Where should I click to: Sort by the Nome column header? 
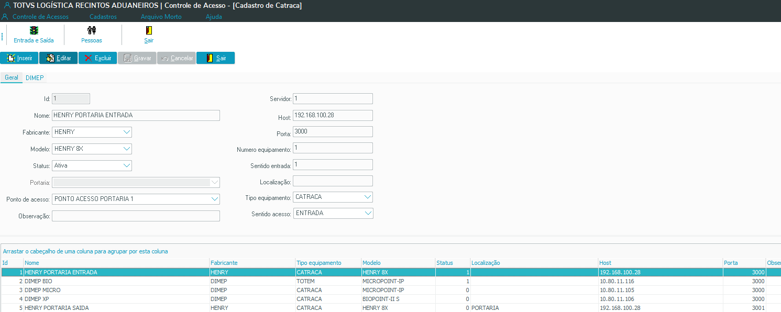pos(116,263)
